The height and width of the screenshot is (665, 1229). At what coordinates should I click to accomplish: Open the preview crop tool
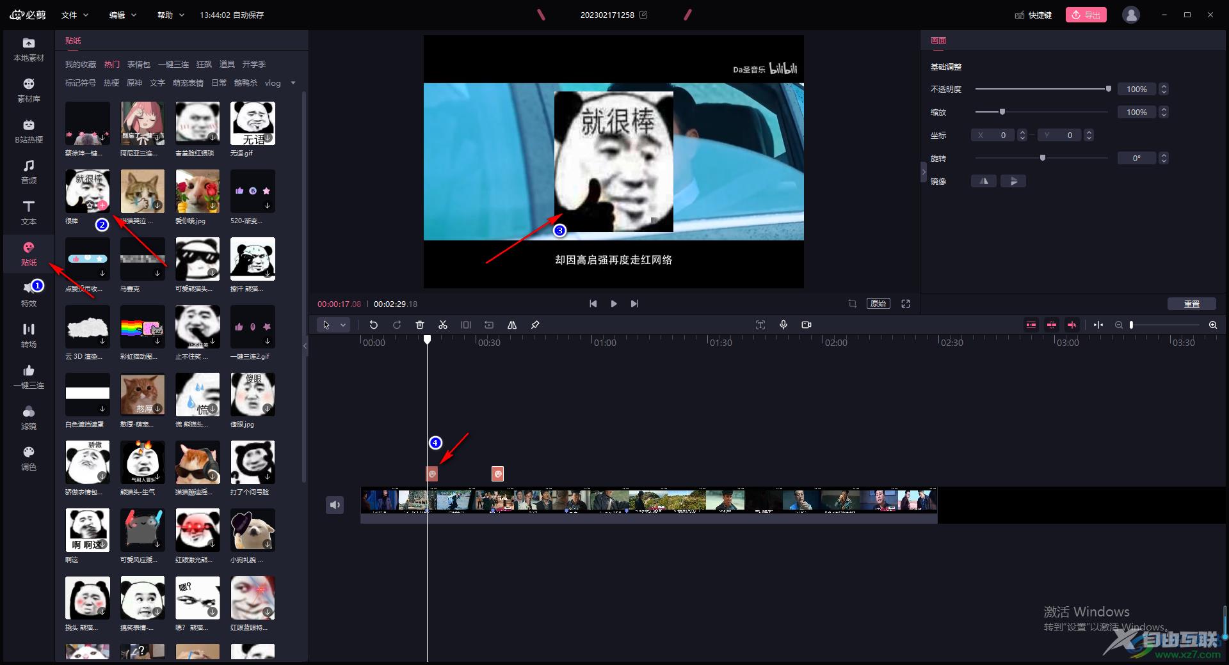(853, 304)
